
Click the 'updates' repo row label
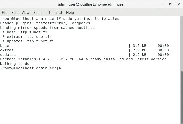(x=8, y=55)
